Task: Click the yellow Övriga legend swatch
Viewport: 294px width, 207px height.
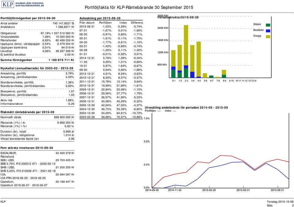Action: [x=268, y=36]
